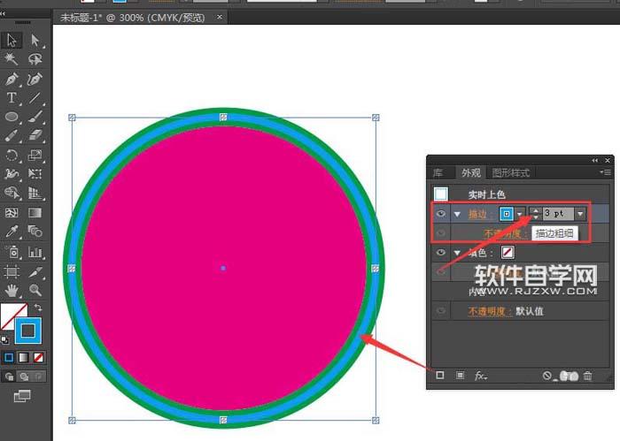The width and height of the screenshot is (620, 441).
Task: Select the Magic Wand tool
Action: click(12, 59)
